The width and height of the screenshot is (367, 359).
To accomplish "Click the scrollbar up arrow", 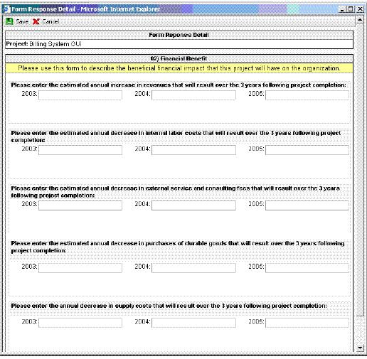I will (360, 20).
